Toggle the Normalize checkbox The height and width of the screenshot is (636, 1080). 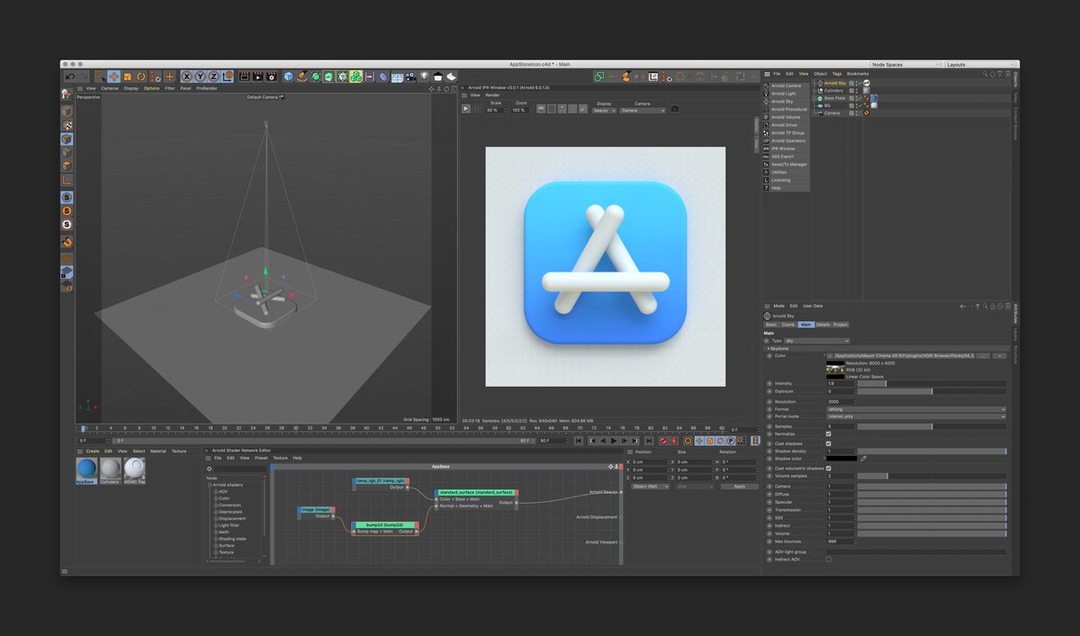[x=829, y=434]
